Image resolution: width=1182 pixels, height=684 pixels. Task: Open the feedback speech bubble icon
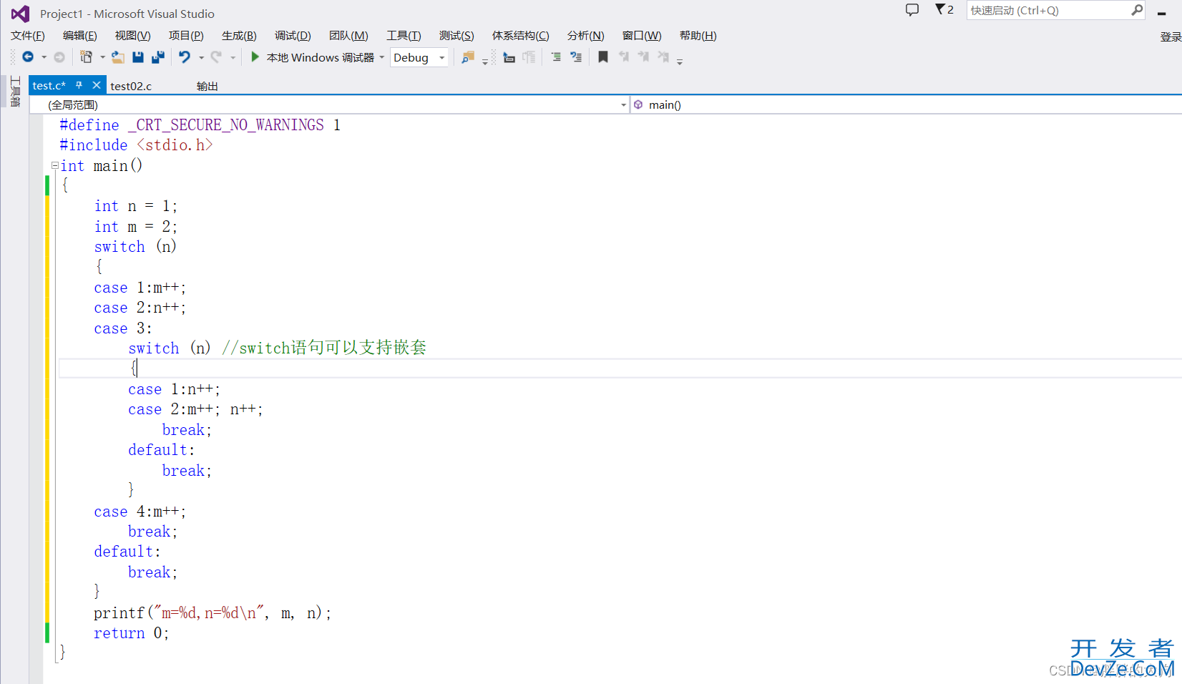click(912, 10)
